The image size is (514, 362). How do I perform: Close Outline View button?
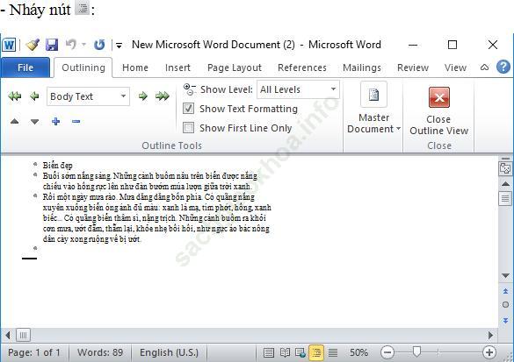click(x=439, y=111)
